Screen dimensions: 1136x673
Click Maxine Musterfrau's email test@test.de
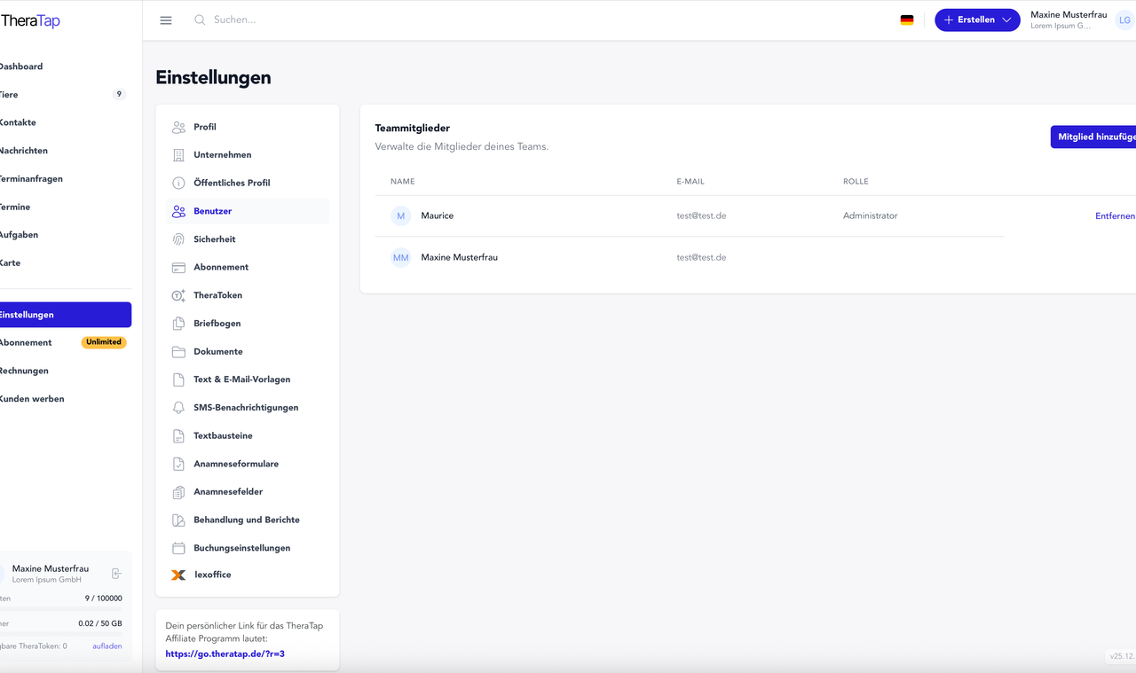pyautogui.click(x=701, y=257)
